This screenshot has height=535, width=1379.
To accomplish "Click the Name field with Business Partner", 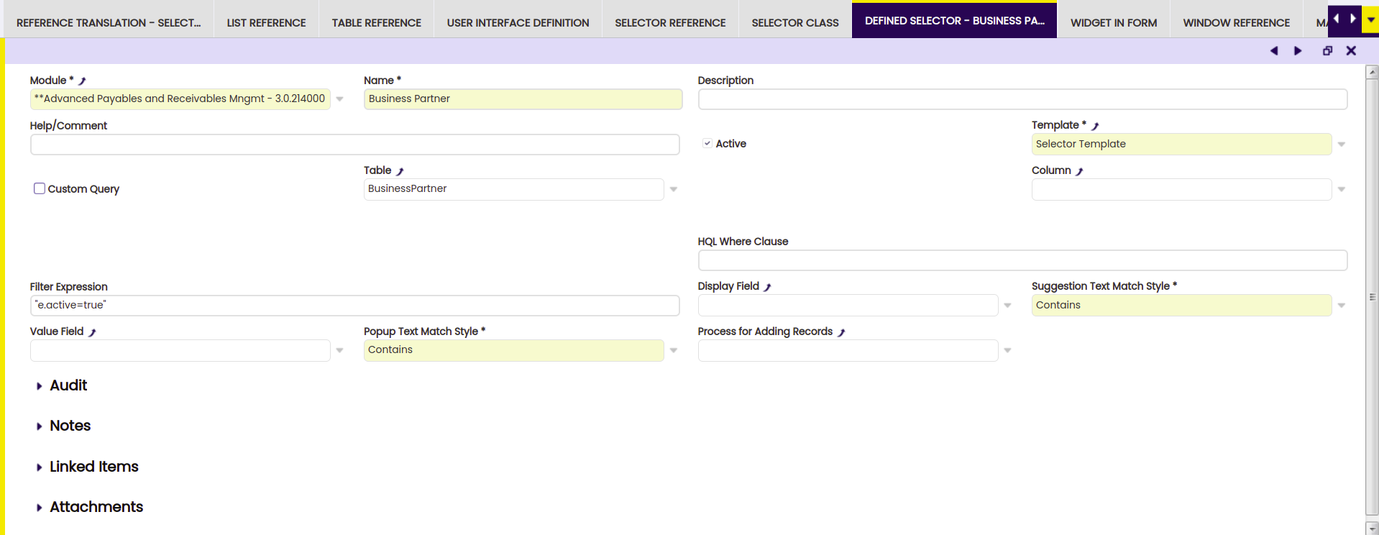I will point(523,99).
